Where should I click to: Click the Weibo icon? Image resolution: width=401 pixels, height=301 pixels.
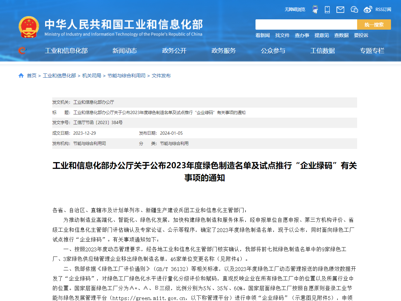[368, 9]
